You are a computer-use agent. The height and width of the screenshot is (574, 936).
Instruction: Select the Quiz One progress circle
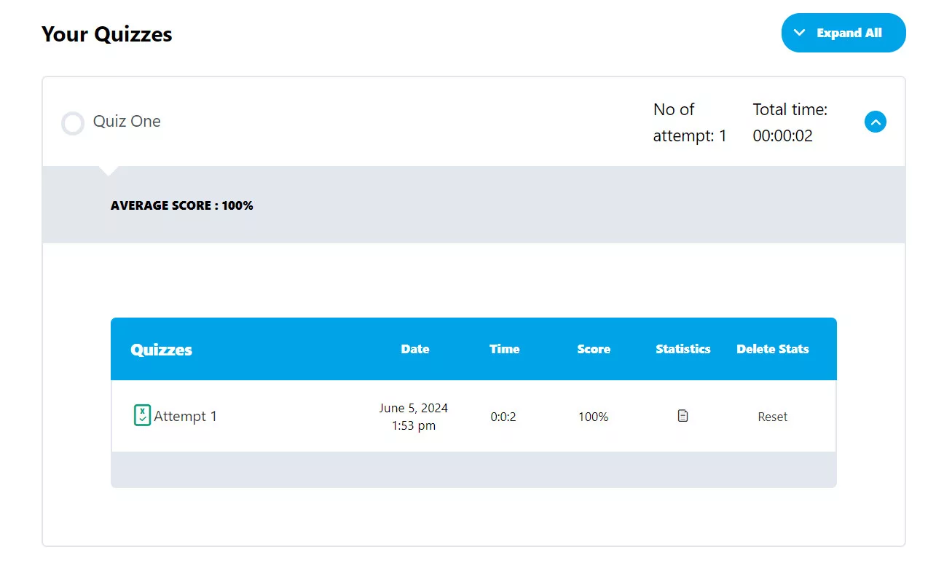click(x=73, y=123)
